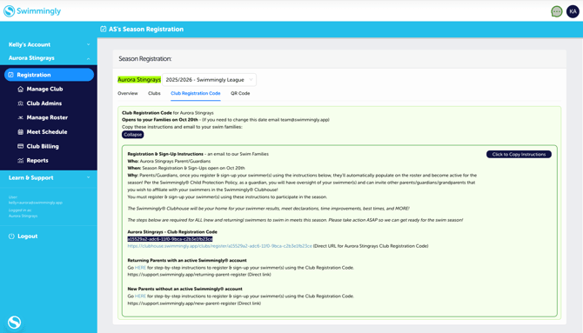Click the AS's Season Registration page title

pyautogui.click(x=146, y=29)
